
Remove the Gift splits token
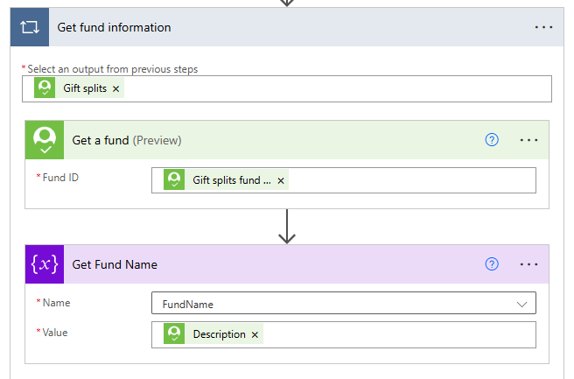115,88
